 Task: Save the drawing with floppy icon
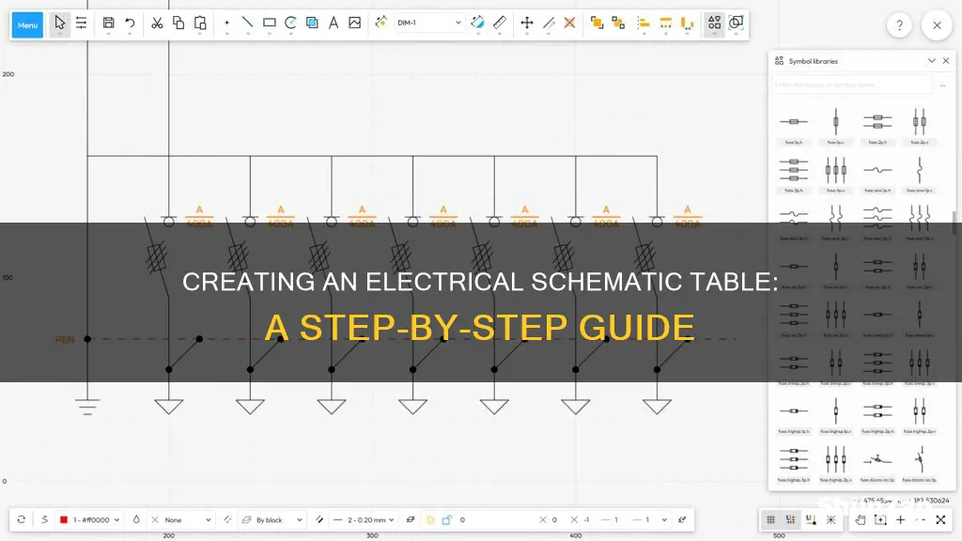coord(109,23)
